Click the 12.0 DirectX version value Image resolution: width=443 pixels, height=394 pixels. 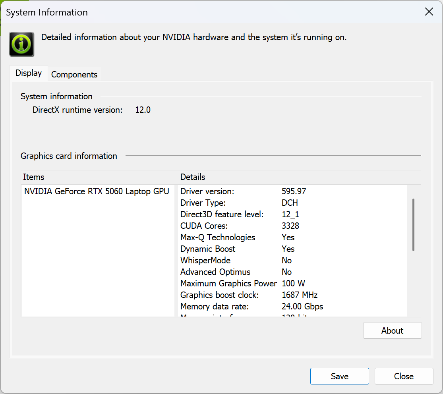tap(143, 110)
